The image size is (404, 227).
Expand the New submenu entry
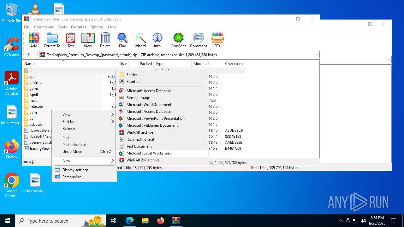click(x=84, y=161)
